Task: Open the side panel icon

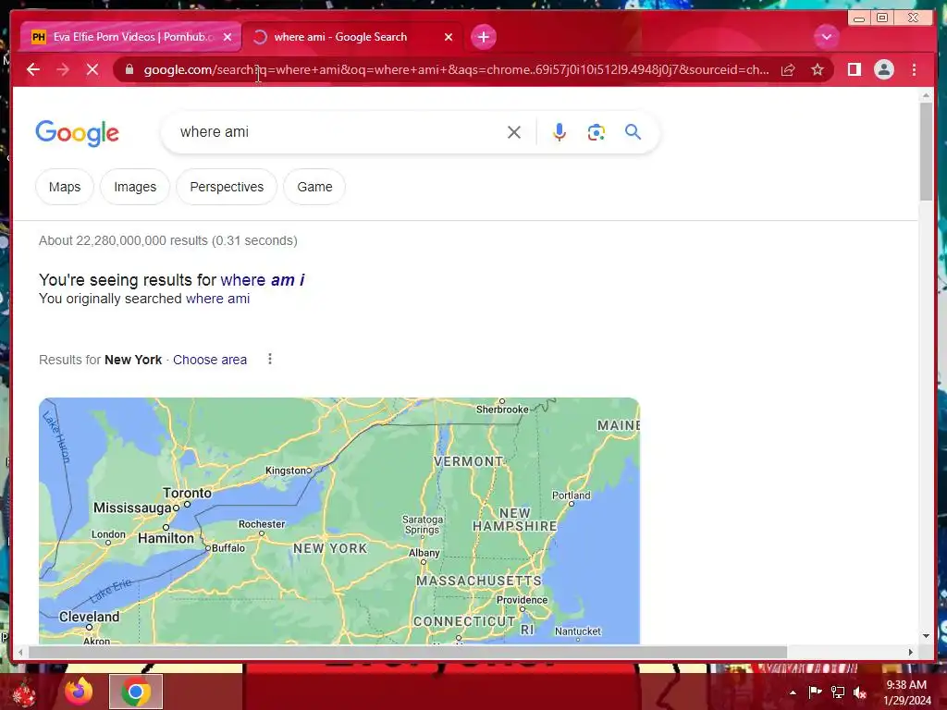Action: (854, 70)
